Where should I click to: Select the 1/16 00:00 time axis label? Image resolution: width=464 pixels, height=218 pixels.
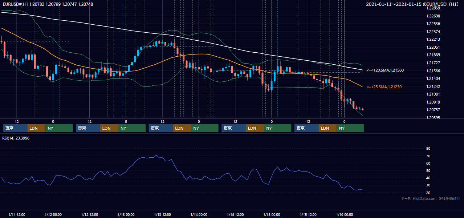point(344,214)
